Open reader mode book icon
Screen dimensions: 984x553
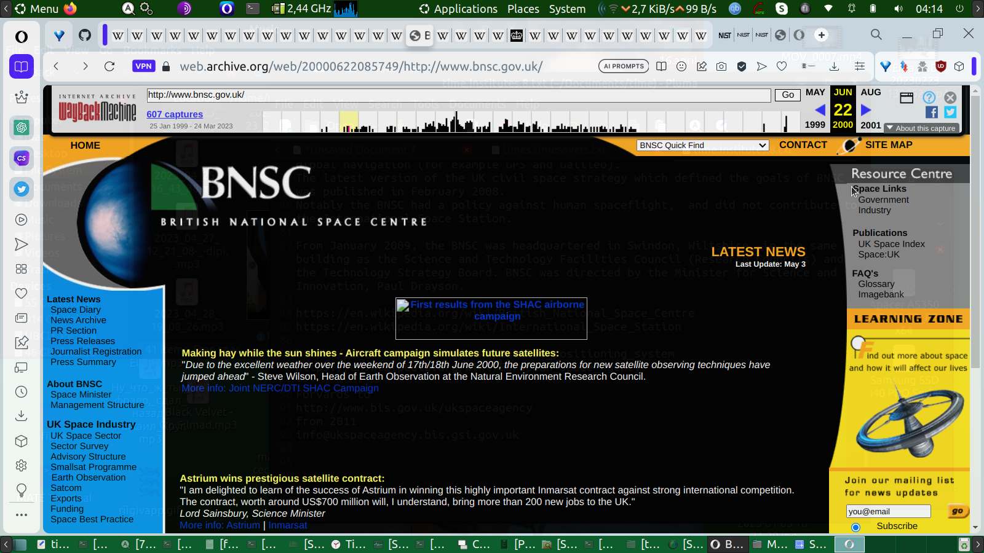click(x=661, y=66)
